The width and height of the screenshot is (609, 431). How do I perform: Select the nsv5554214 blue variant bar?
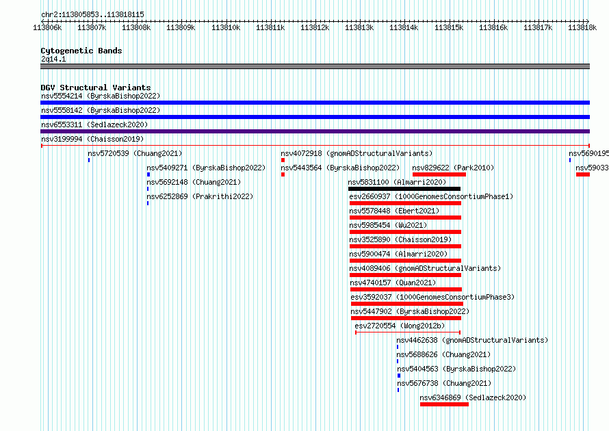click(x=315, y=103)
